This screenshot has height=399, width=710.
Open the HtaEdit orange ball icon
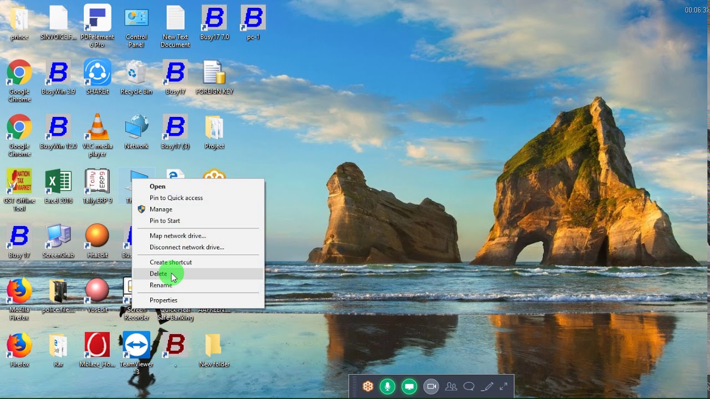pyautogui.click(x=97, y=242)
